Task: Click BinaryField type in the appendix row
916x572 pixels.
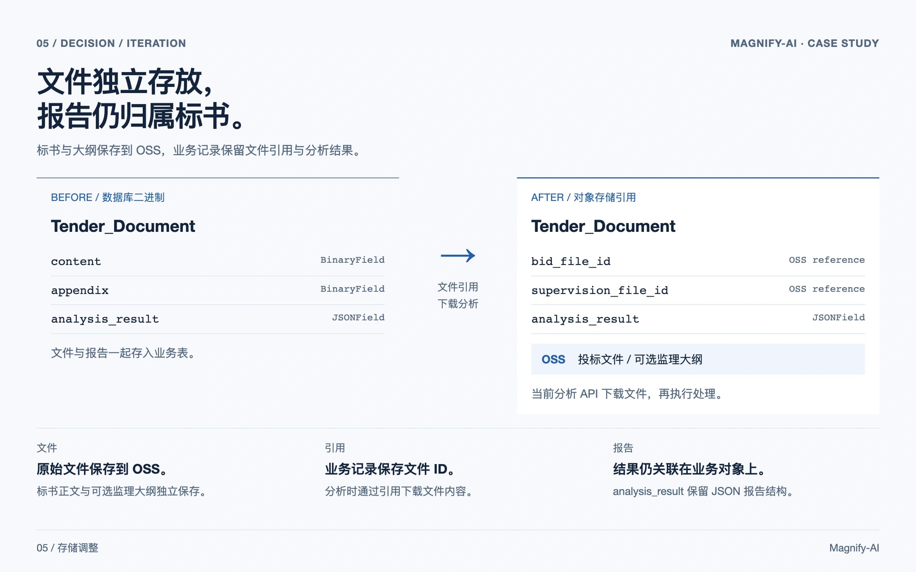Action: tap(352, 289)
